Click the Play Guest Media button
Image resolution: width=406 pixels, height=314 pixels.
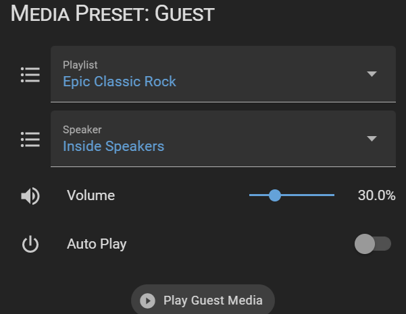click(x=203, y=301)
